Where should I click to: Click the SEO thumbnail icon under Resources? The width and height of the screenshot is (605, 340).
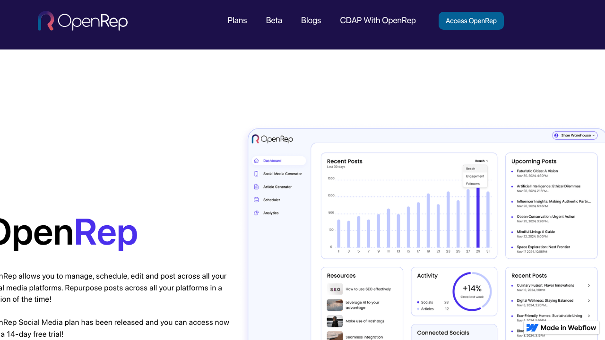click(335, 289)
